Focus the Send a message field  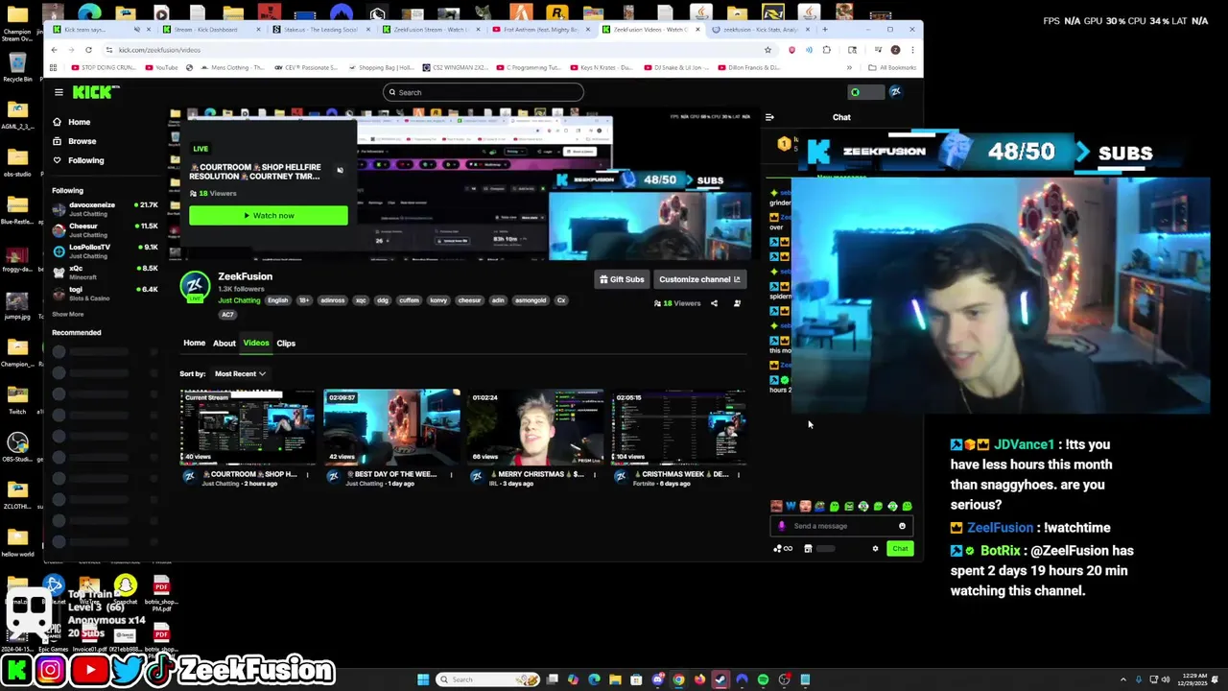coord(839,526)
